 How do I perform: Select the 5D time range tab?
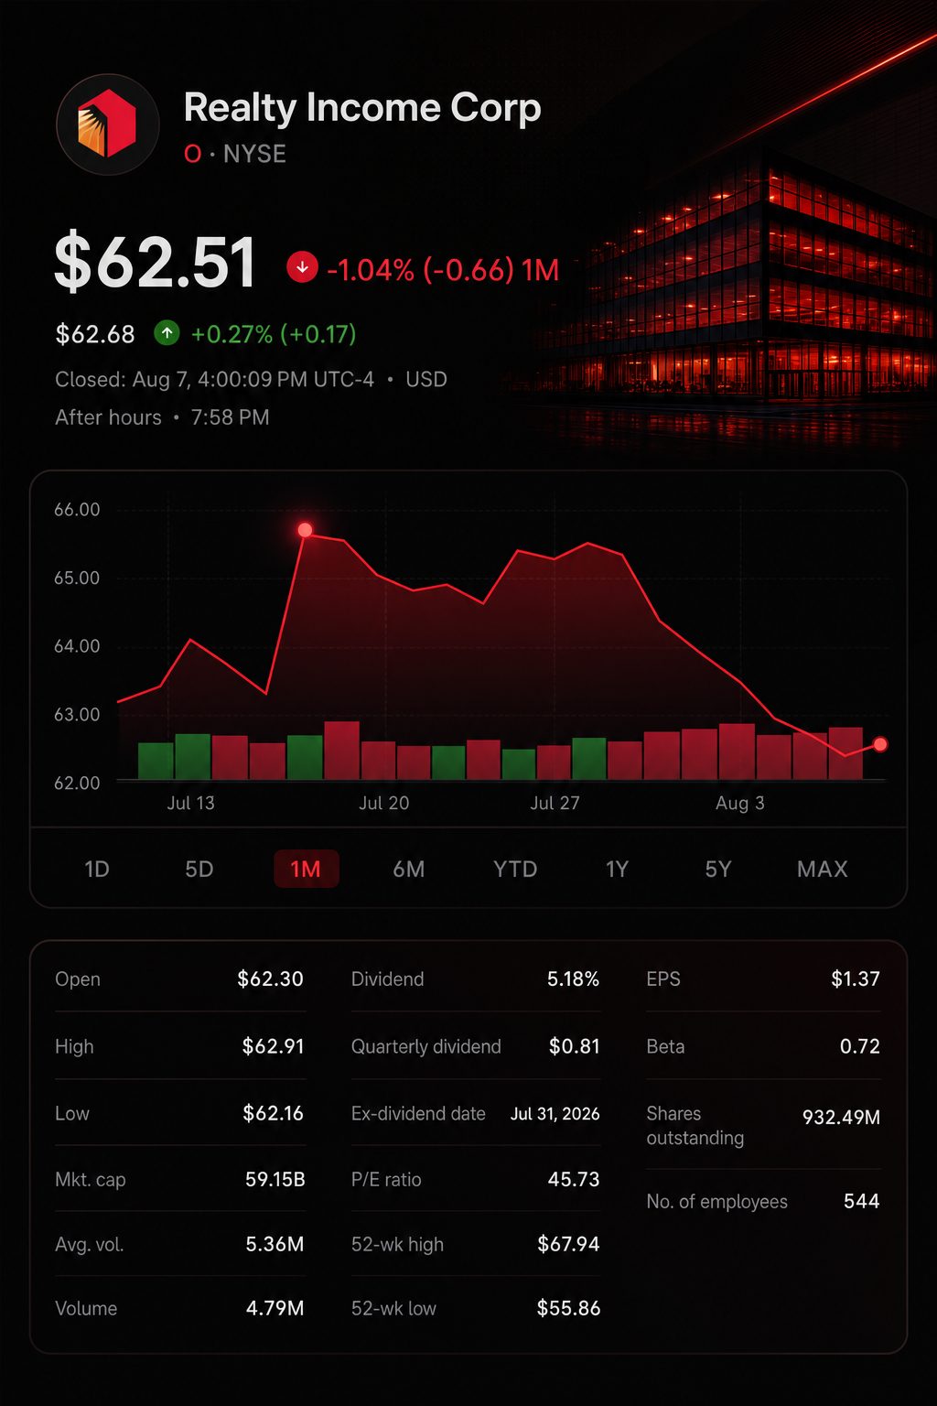[x=199, y=869]
